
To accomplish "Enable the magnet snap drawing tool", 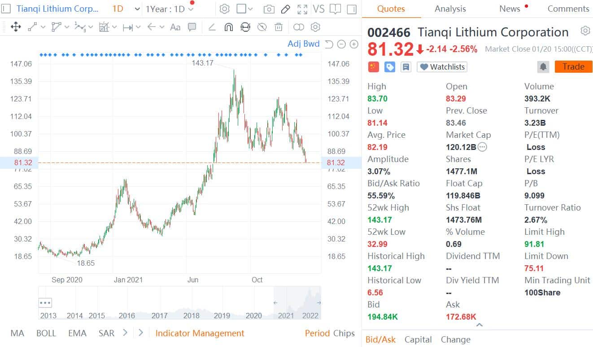I will [228, 27].
